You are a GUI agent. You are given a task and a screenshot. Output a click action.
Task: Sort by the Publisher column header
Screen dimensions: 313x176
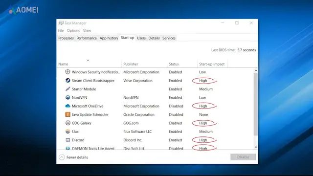coord(131,64)
